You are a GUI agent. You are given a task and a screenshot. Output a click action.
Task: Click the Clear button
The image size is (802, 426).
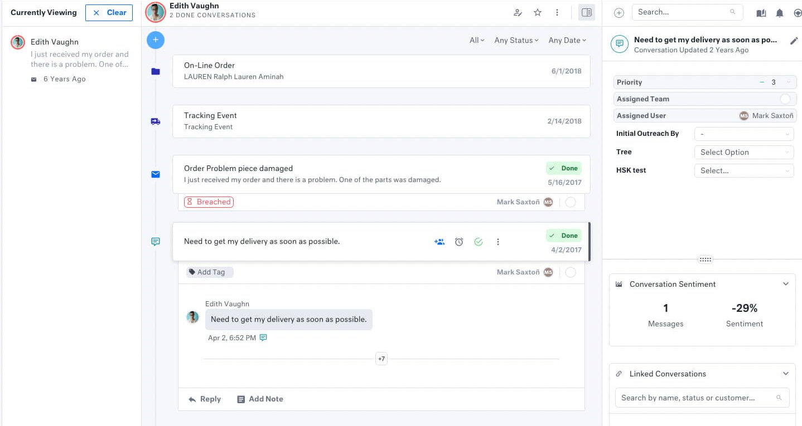point(109,13)
